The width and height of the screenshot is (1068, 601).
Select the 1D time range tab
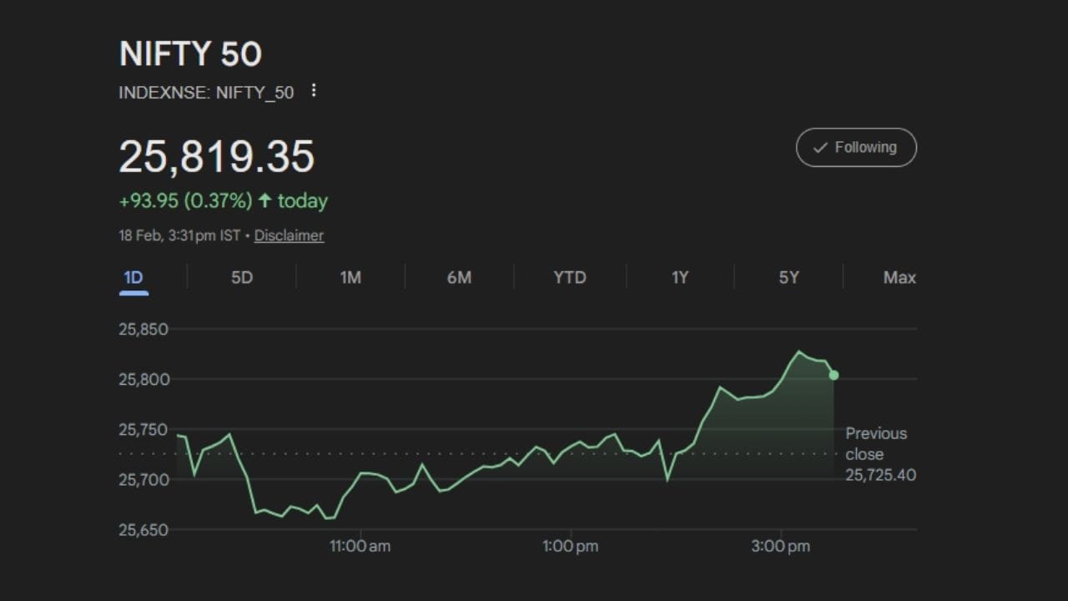pos(133,278)
